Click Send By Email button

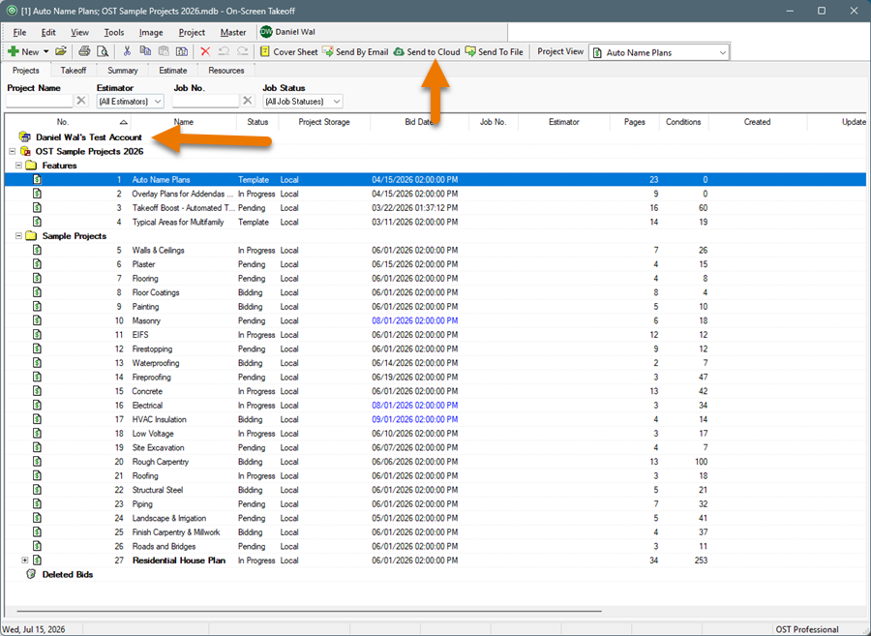(x=355, y=51)
